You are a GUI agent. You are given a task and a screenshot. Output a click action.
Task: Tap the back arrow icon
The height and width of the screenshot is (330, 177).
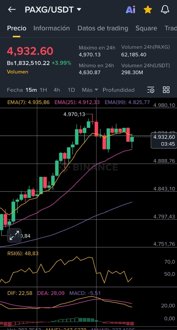tap(12, 10)
